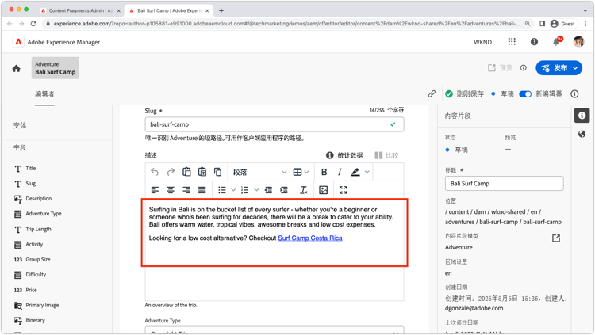Expand the numbered list style arrow
The image size is (595, 335).
256,190
